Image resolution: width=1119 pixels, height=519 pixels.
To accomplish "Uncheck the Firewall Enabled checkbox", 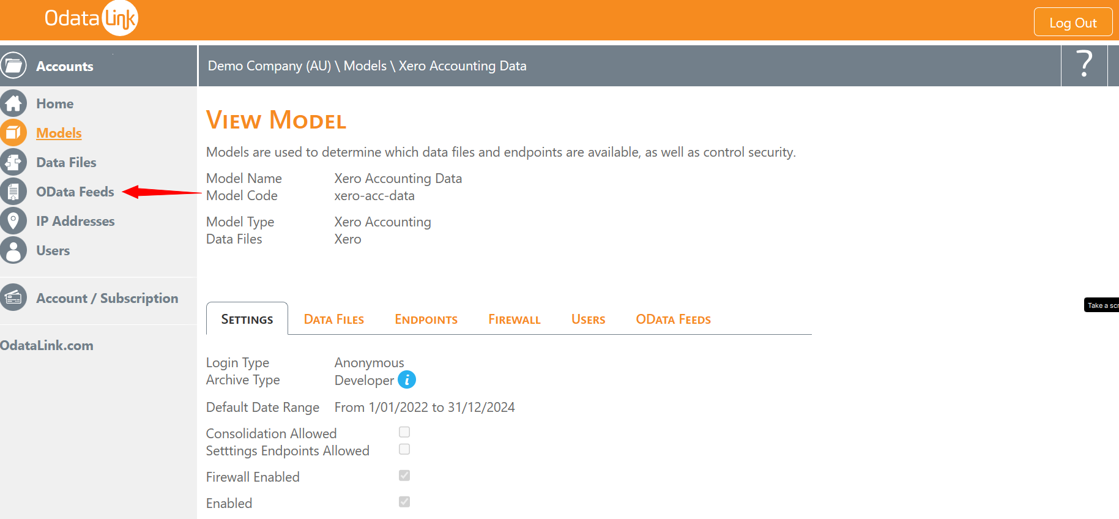I will (404, 475).
